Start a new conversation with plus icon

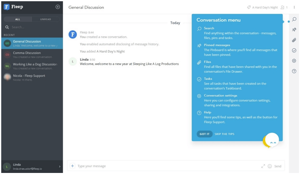pyautogui.click(x=58, y=7)
